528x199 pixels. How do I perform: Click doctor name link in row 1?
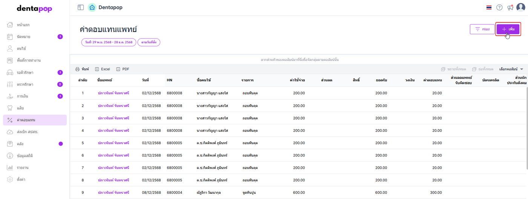[x=114, y=93]
